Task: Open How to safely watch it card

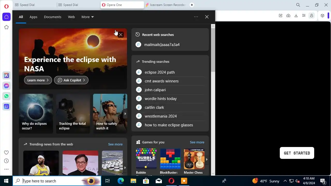Action: click(x=110, y=114)
